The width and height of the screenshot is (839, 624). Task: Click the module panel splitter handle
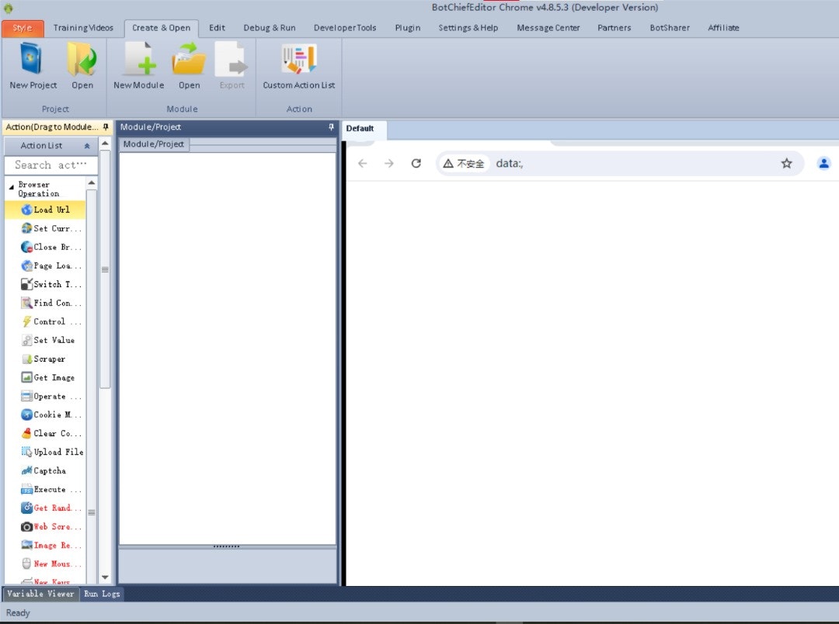tap(226, 546)
